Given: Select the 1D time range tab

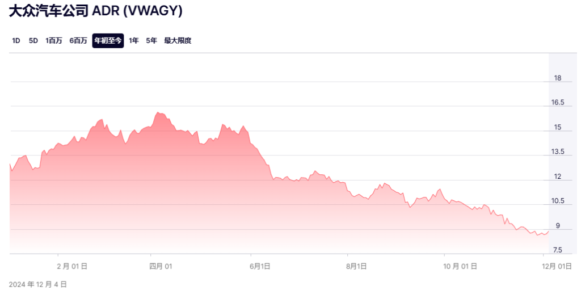Looking at the screenshot, I should 16,41.
